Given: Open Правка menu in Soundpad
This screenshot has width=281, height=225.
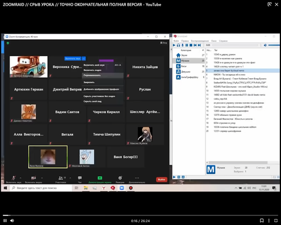Looking at the screenshot, I should click(185, 41).
